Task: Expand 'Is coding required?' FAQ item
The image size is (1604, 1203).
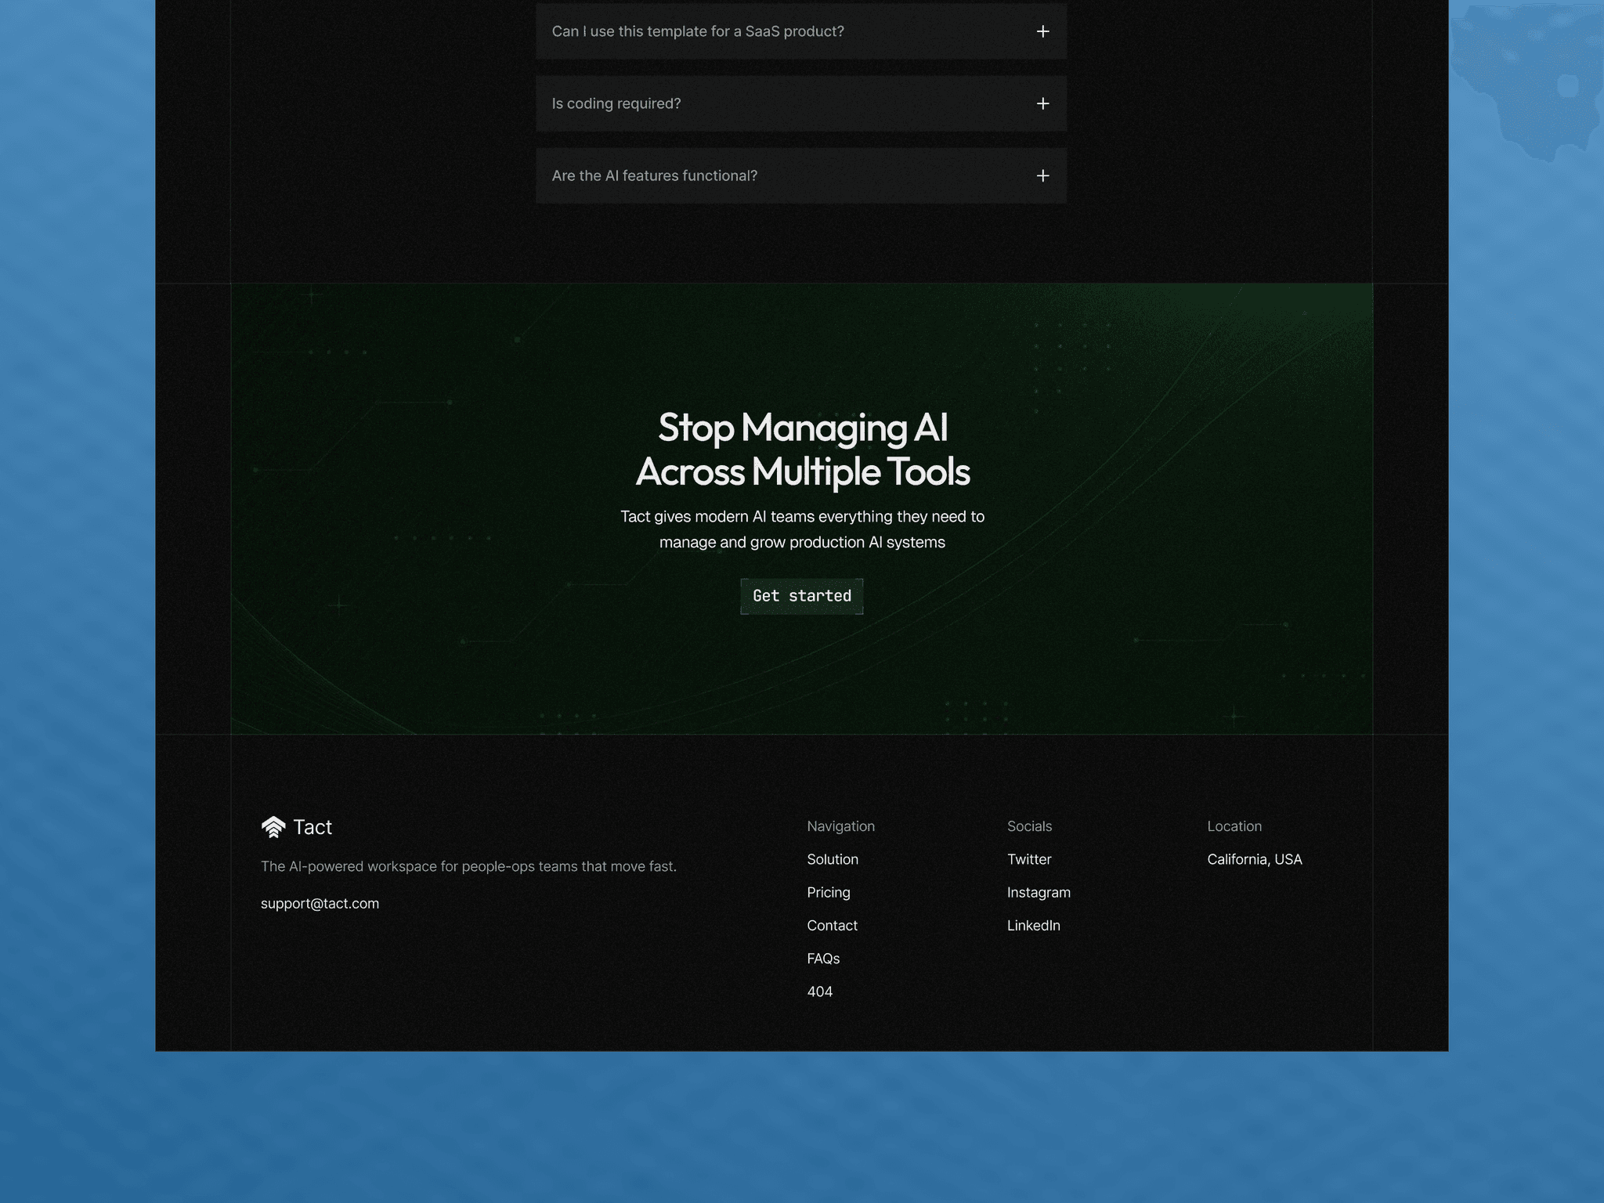Action: pos(801,103)
